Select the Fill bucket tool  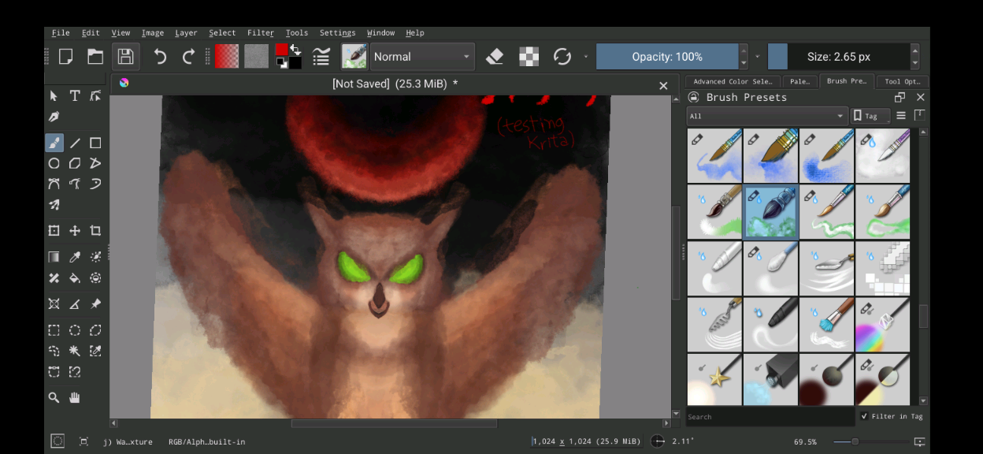click(x=75, y=277)
